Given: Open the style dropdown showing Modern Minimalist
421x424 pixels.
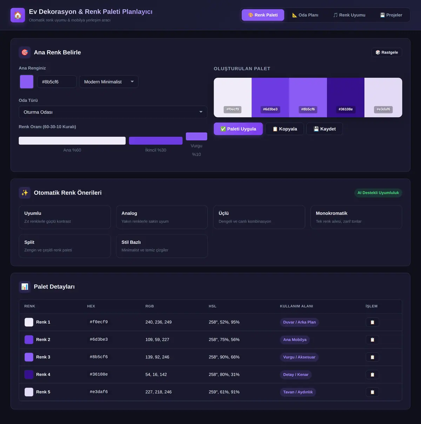Looking at the screenshot, I should (109, 82).
